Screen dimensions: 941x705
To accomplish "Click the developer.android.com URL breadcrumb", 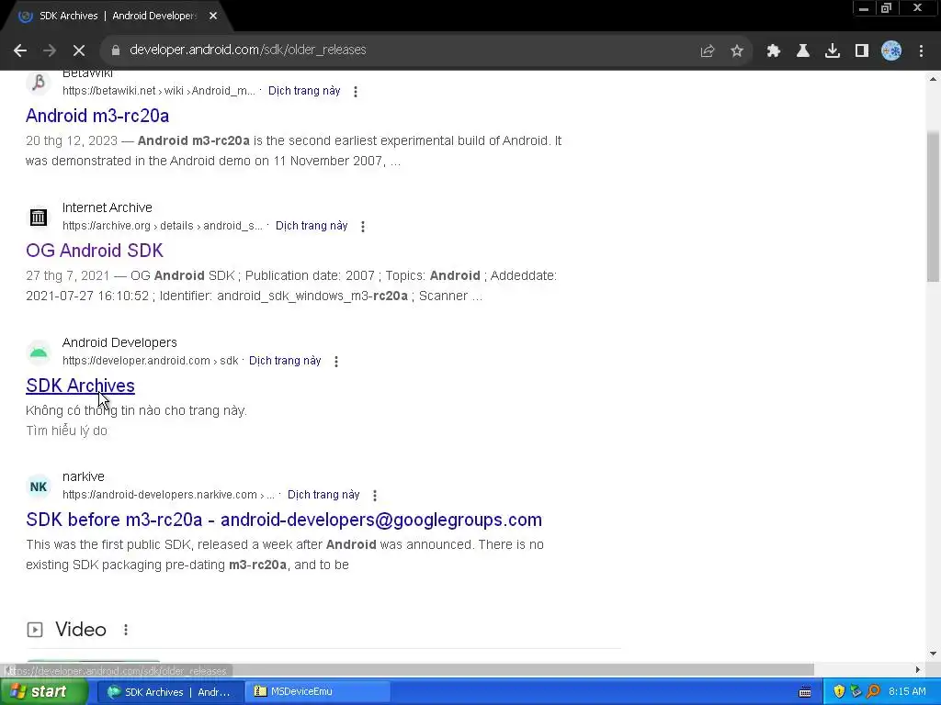I will [x=151, y=361].
